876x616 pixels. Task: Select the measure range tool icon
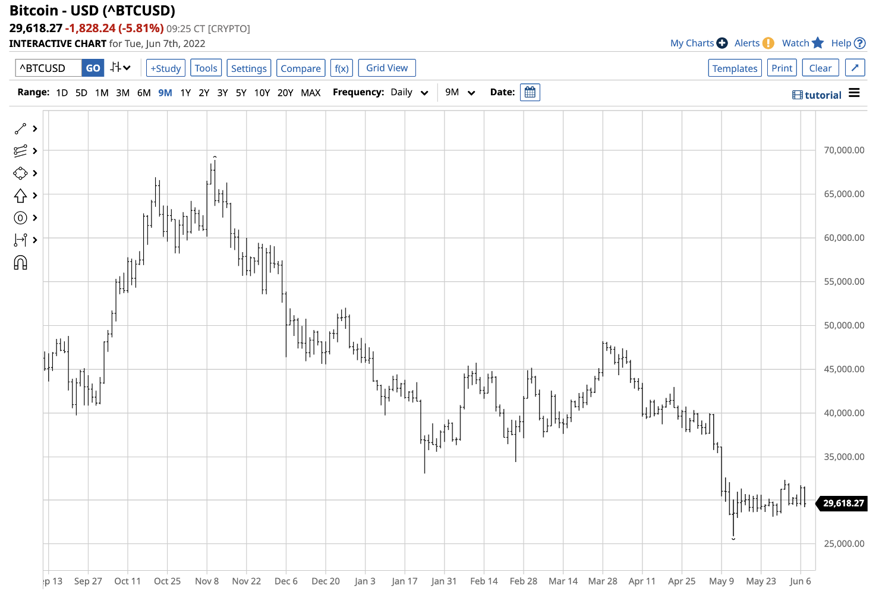coord(20,240)
